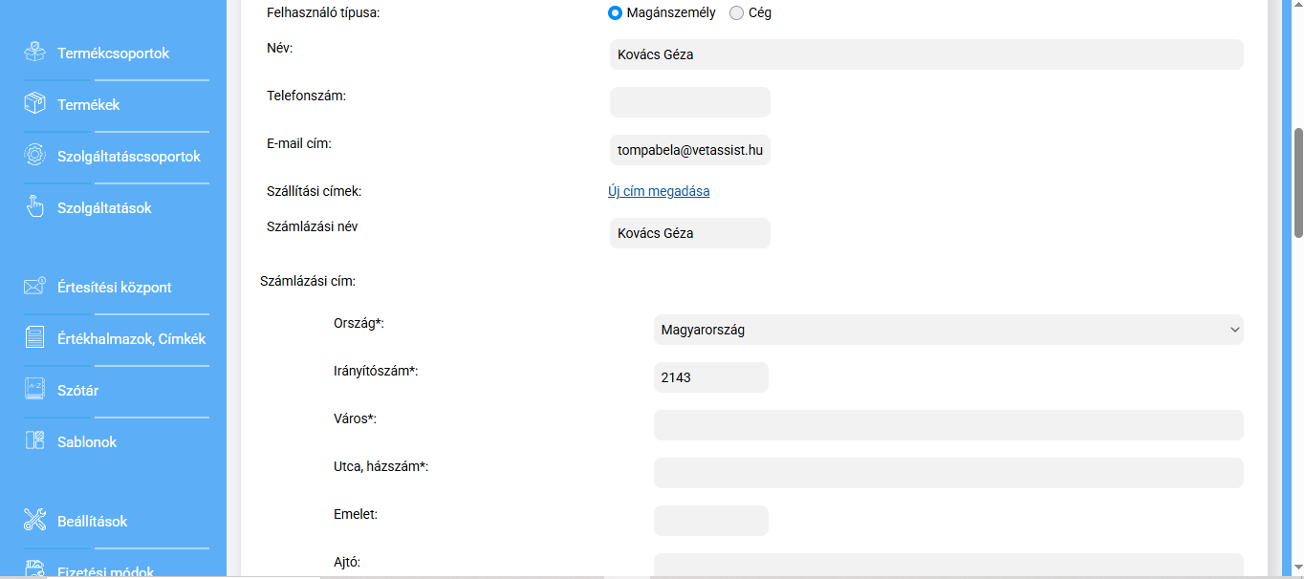Select the Magánszemély radio button

616,13
